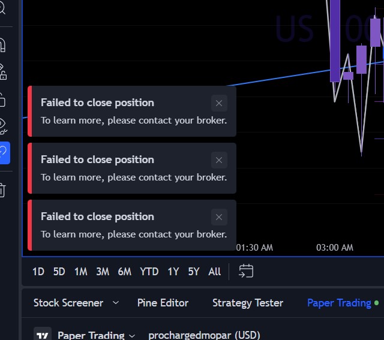Close the second failed position notification
Screen dimensions: 384x340
coord(219,160)
